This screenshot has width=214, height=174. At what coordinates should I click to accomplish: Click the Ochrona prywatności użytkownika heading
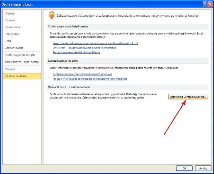[68, 27]
